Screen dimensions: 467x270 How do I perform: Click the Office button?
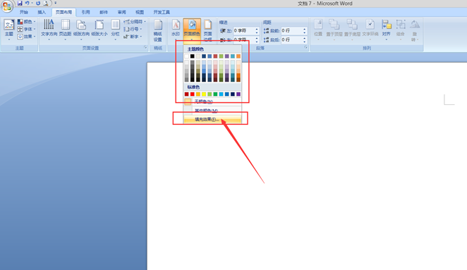(6, 6)
